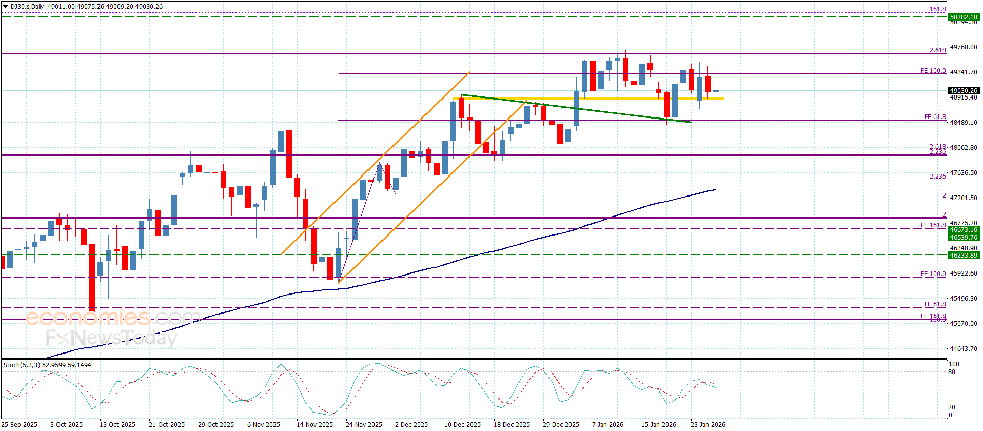The height and width of the screenshot is (431, 983).
Task: Click the green 46233.89 price tag
Action: (963, 255)
